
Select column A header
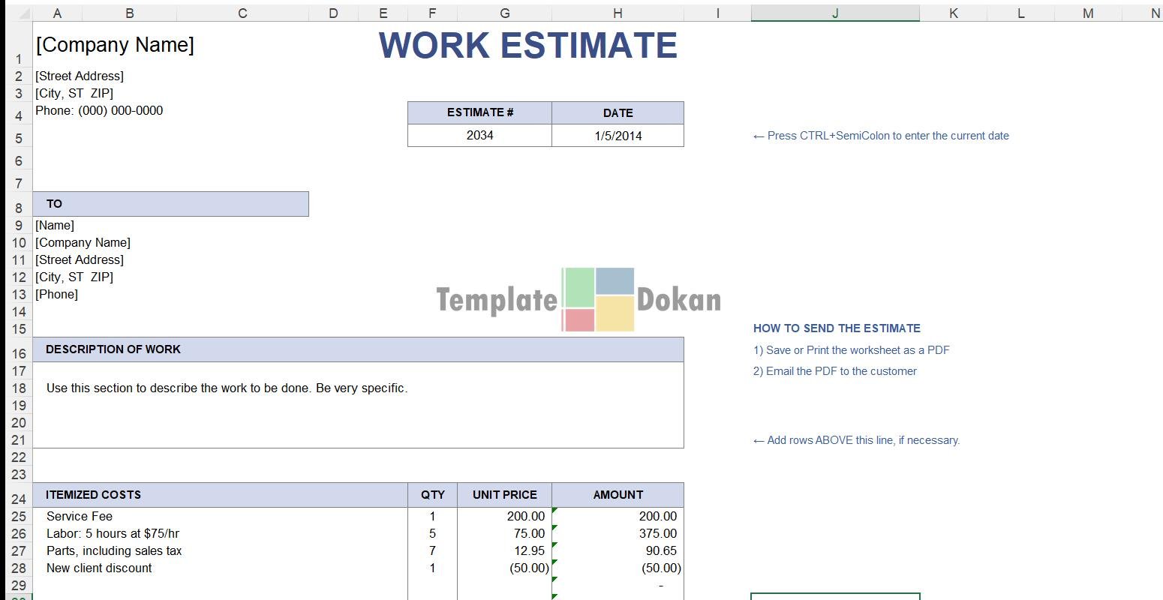tap(57, 13)
